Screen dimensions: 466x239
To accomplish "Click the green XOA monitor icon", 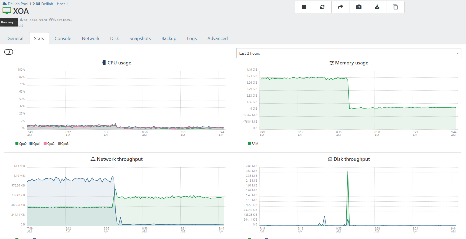I will click(7, 11).
